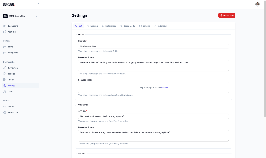This screenshot has height=158, width=266.
Task: Click the Navigation link icon
Action: [x=5, y=68]
